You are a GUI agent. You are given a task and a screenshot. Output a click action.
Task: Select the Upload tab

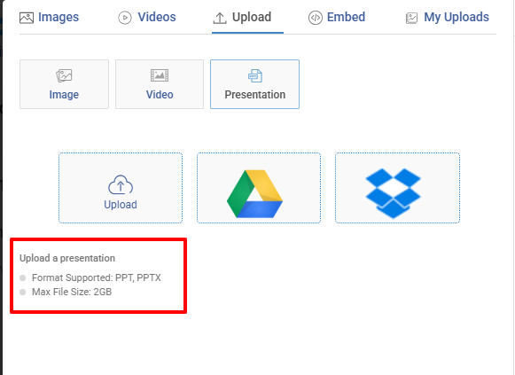[242, 17]
